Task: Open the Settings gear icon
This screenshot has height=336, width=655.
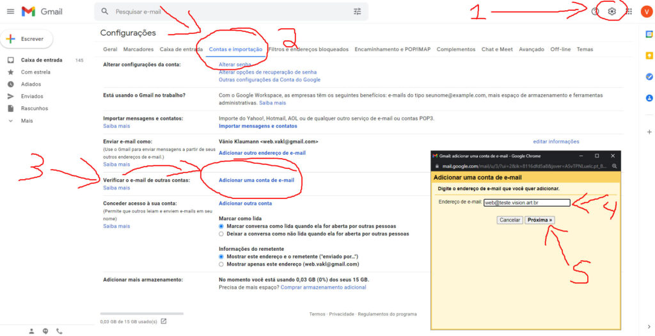Action: [x=612, y=12]
